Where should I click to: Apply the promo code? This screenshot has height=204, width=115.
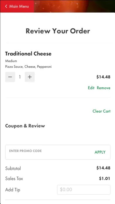tap(100, 152)
